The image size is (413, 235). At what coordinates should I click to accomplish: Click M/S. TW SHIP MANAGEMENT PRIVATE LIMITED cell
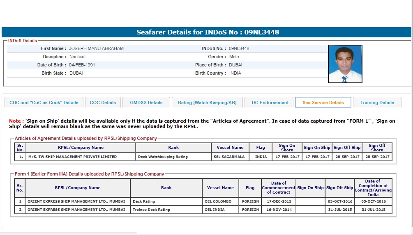click(72, 157)
